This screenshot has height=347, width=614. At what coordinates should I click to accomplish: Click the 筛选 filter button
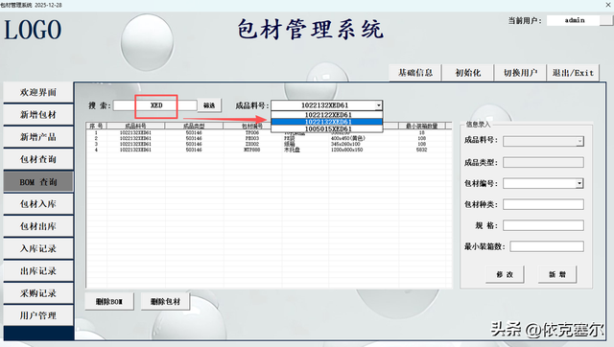209,105
